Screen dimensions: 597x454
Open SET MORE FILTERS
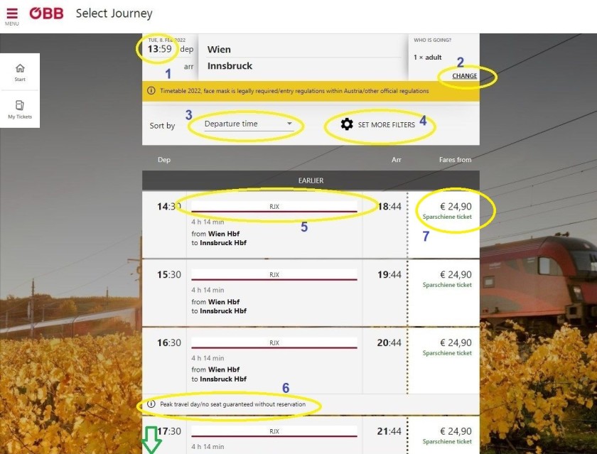(x=386, y=124)
